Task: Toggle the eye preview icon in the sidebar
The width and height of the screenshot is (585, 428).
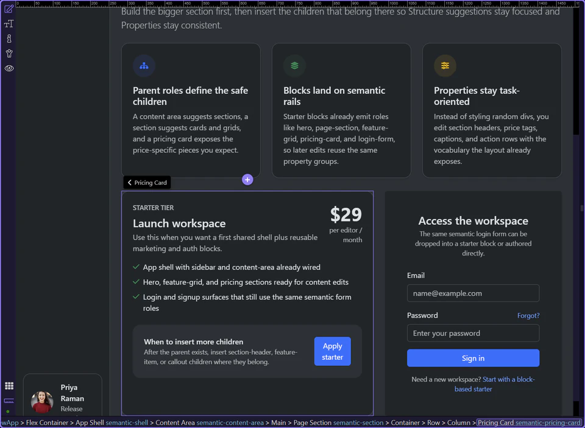Action: pos(8,68)
